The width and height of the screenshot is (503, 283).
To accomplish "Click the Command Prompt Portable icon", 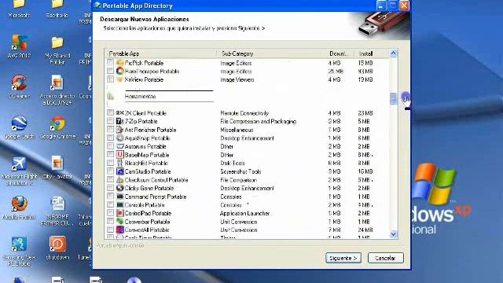I will [120, 197].
